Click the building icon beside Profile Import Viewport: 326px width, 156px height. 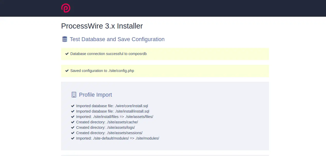pos(74,95)
